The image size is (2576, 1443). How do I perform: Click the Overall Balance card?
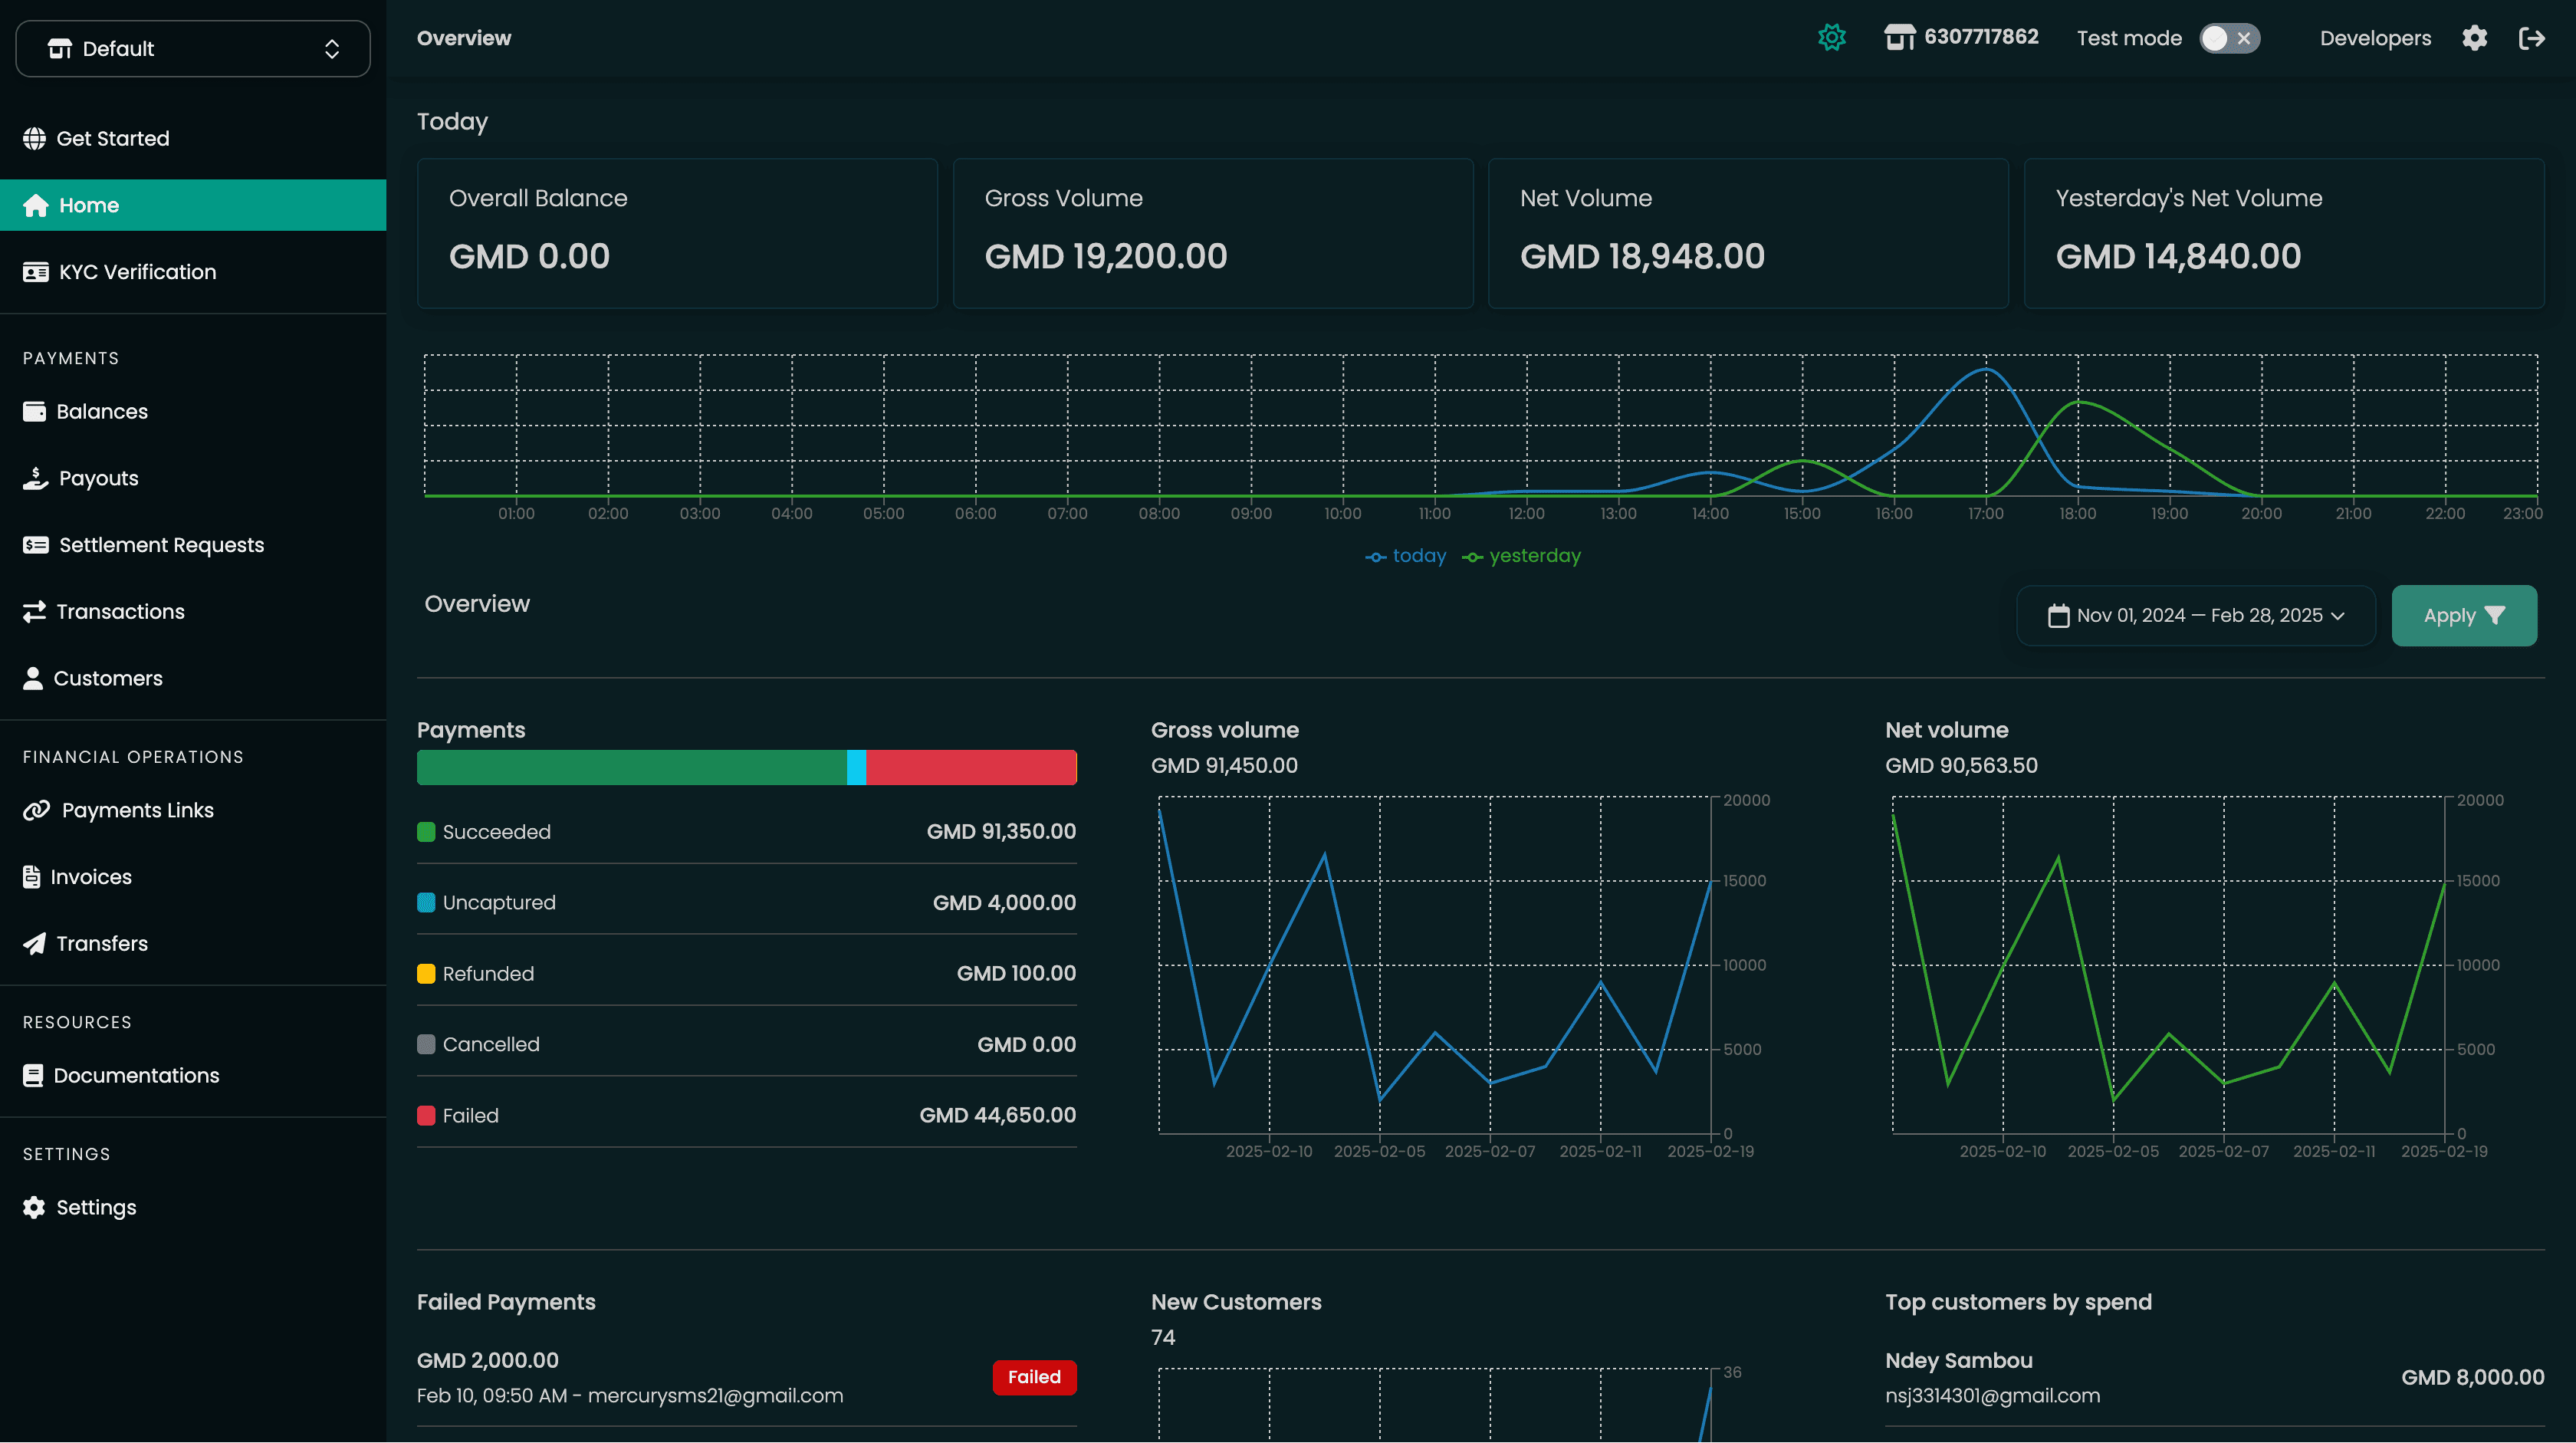point(677,233)
